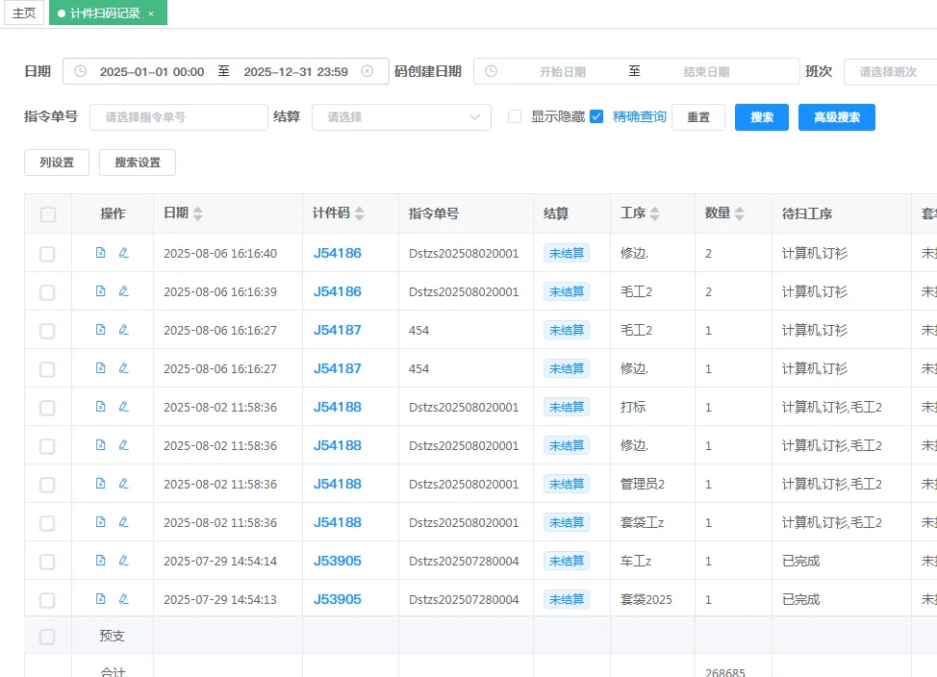937x677 pixels.
Task: Select the 计件扫码记录 tab
Action: (105, 13)
